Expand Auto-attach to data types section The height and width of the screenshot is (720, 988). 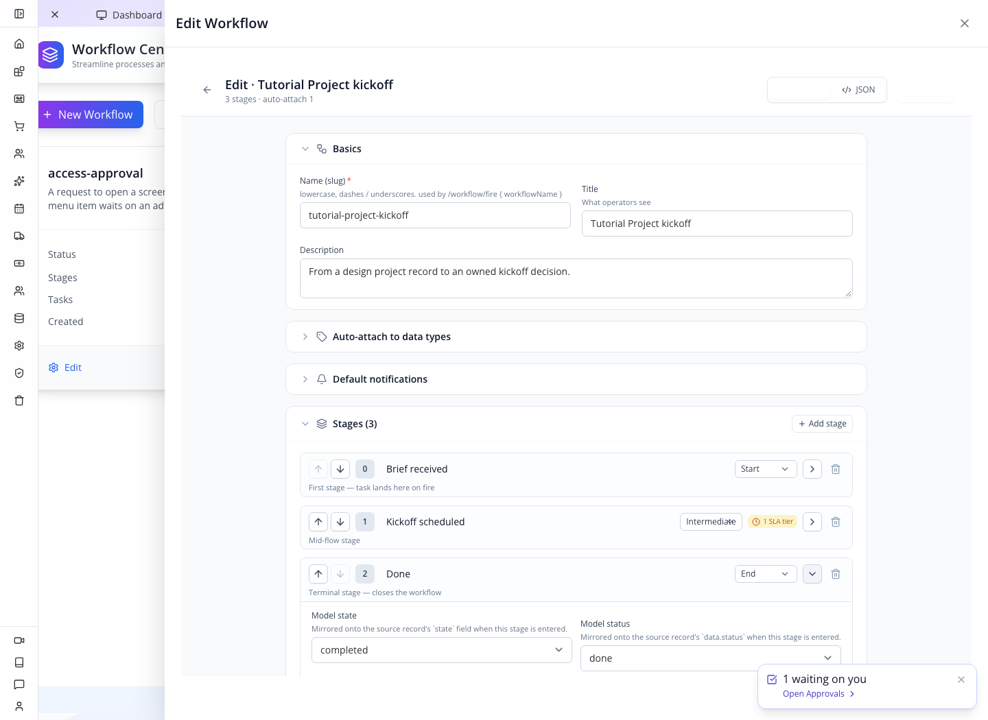[x=305, y=337]
